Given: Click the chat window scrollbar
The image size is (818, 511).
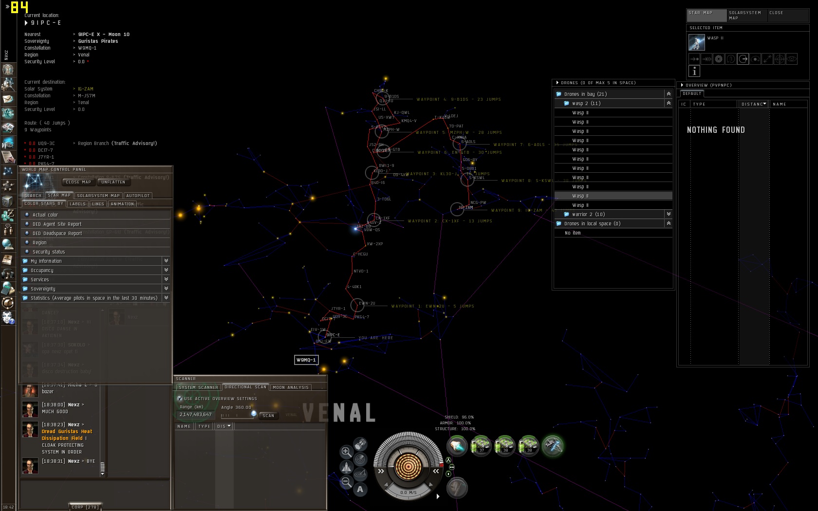Looking at the screenshot, I should [102, 468].
